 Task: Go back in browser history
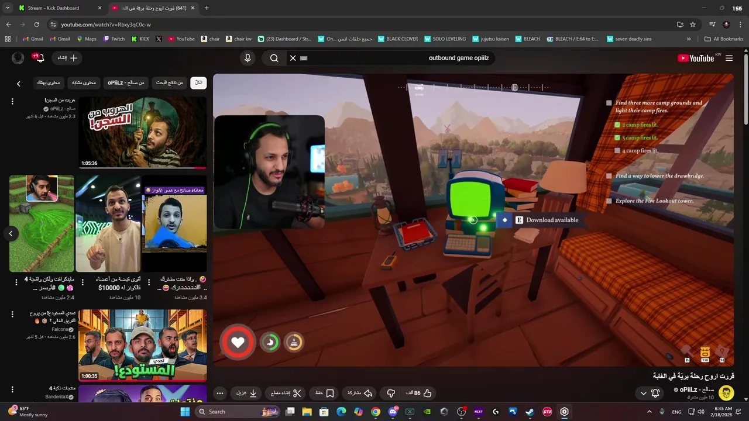[8, 25]
